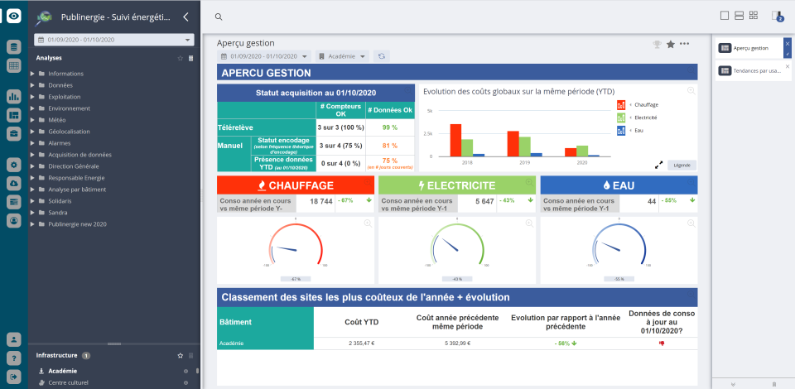Select Centre culturel in Infrastructure list
This screenshot has width=795, height=389.
click(x=70, y=382)
